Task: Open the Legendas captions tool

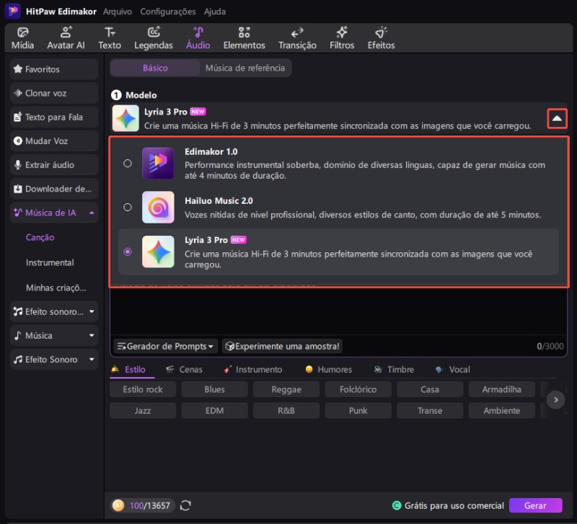Action: point(154,38)
